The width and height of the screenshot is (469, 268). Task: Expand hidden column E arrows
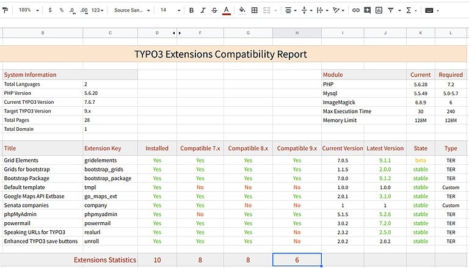click(176, 33)
